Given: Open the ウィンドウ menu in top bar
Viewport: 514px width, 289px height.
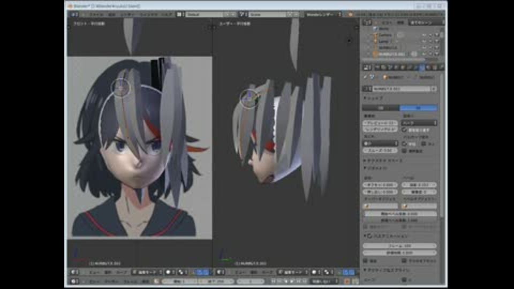Looking at the screenshot, I should (x=149, y=14).
